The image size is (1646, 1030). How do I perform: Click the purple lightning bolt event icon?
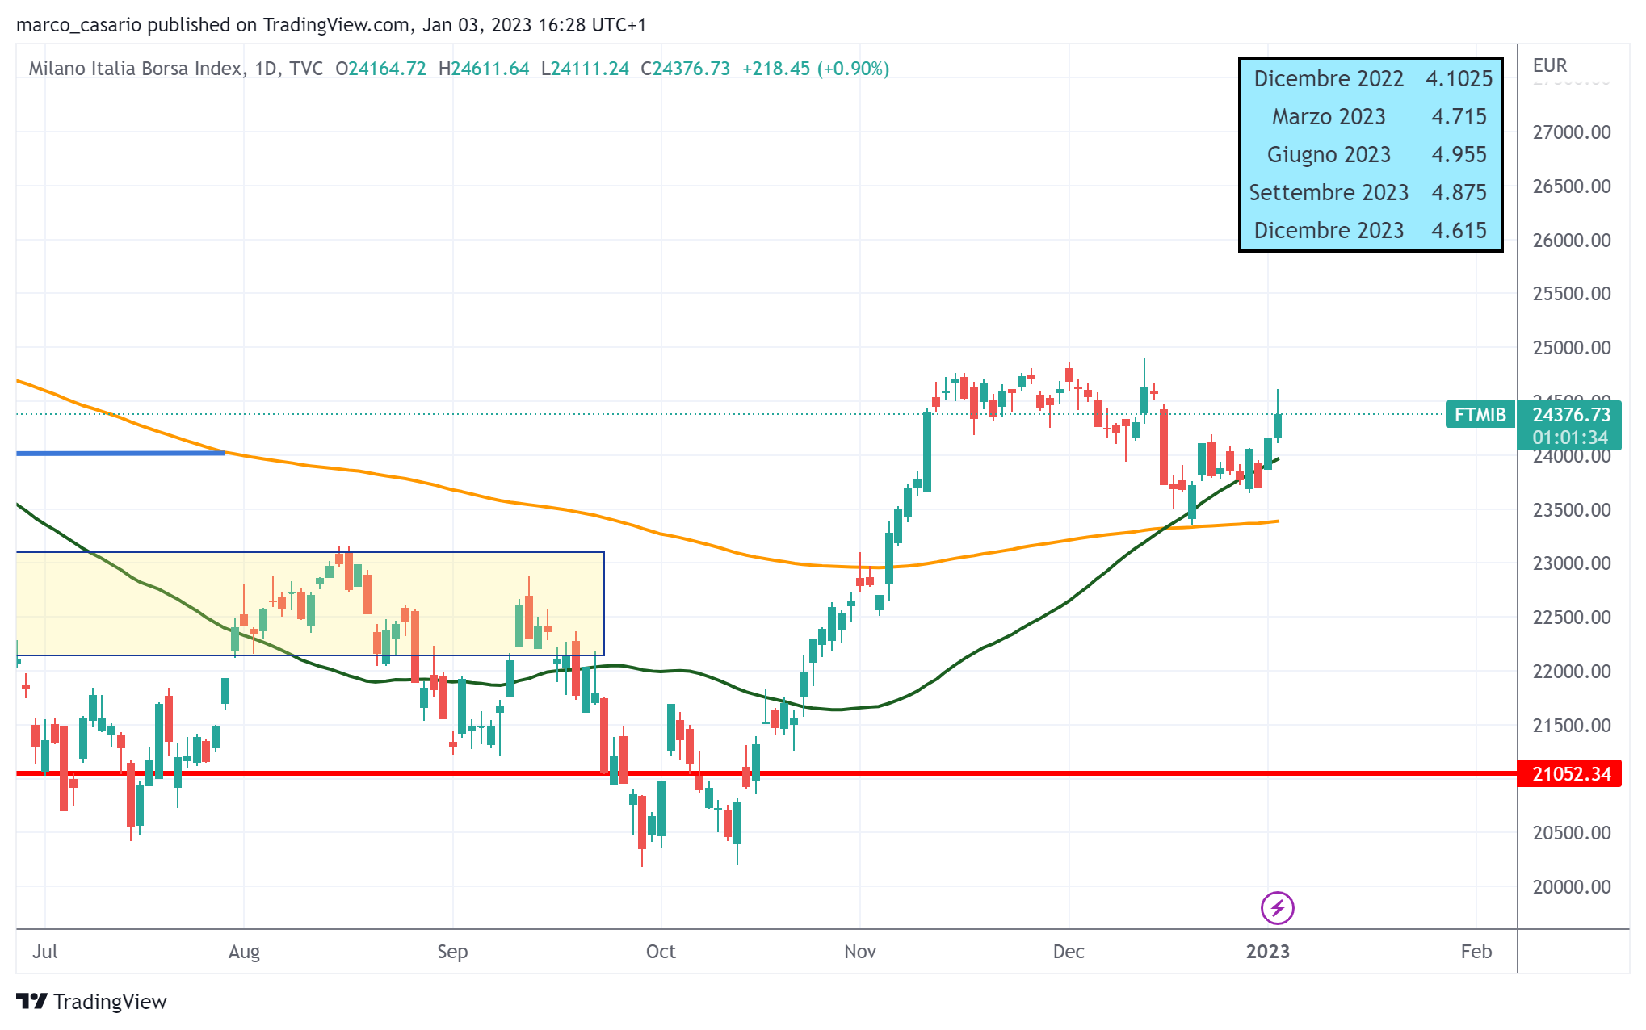(1277, 908)
